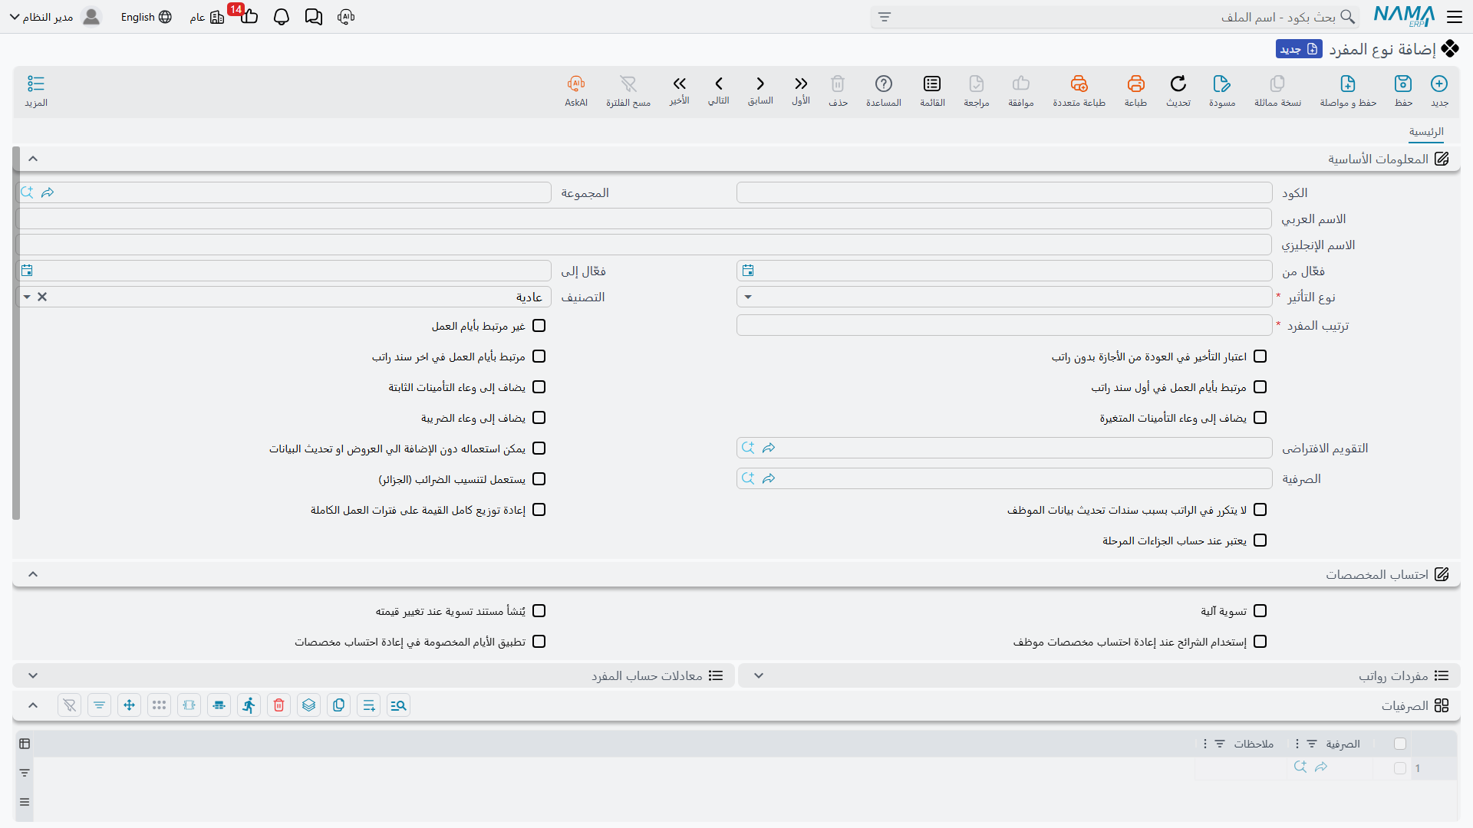Image resolution: width=1473 pixels, height=828 pixels.
Task: Click the copy rows icon in الصرفيات toolbar
Action: (x=339, y=705)
